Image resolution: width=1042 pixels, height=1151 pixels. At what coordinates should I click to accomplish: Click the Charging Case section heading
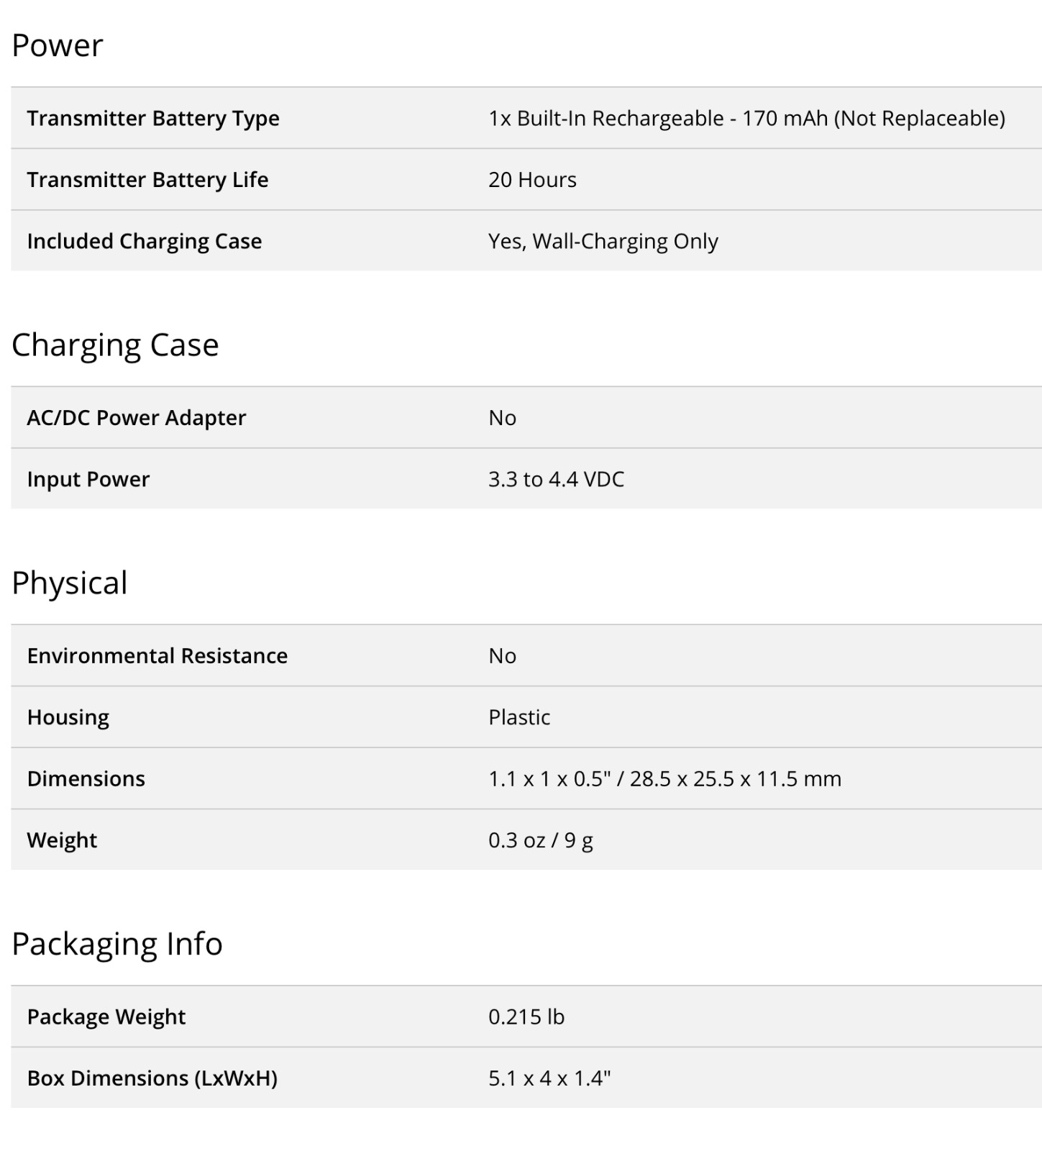click(x=115, y=345)
